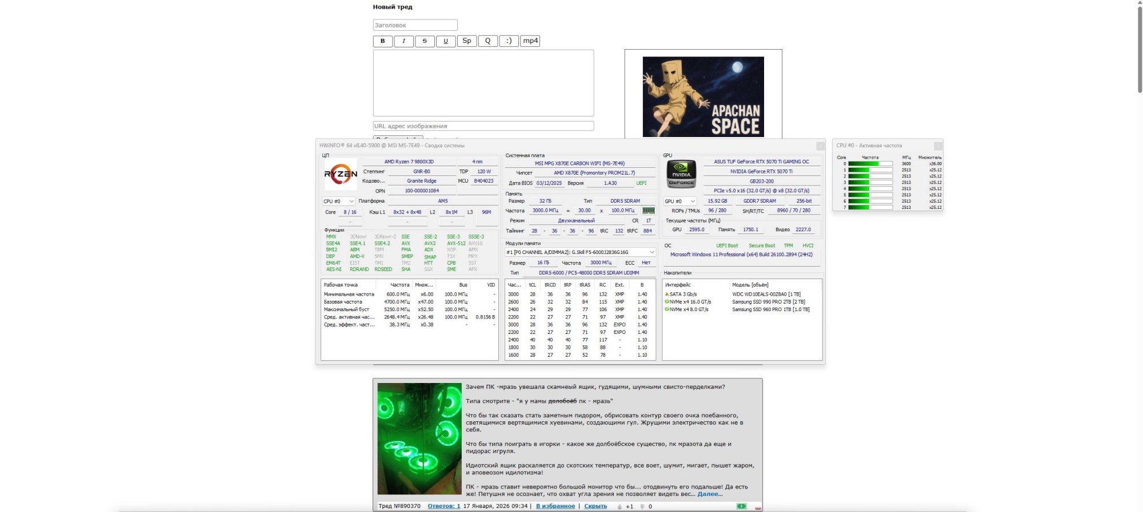
Task: Click the 'Заголовок' title input field
Action: (x=415, y=25)
